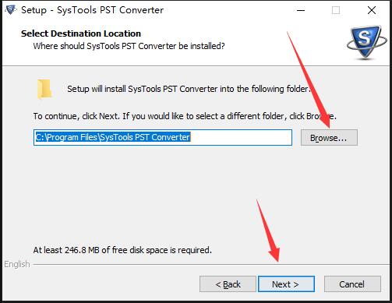Click the SysTools shield logo in header
Screen dimensions: 392x303
pos(367,43)
